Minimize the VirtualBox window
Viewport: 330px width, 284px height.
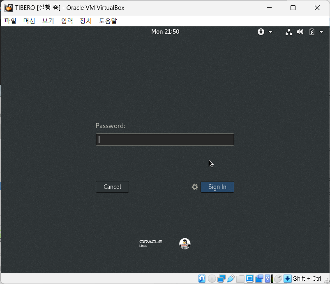click(x=269, y=8)
